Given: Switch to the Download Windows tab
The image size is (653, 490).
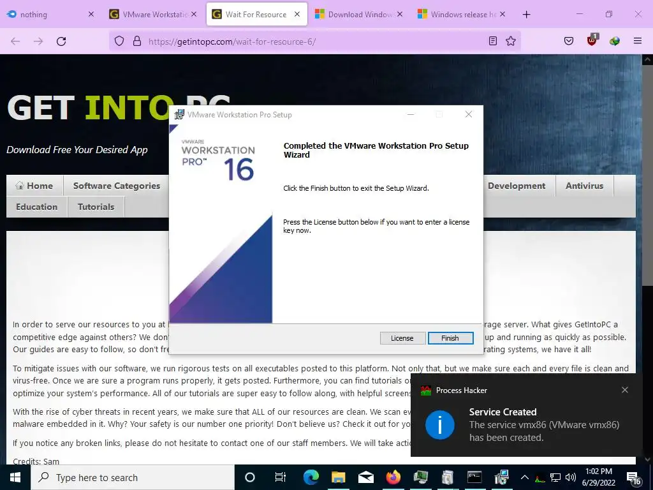Looking at the screenshot, I should pos(359,14).
